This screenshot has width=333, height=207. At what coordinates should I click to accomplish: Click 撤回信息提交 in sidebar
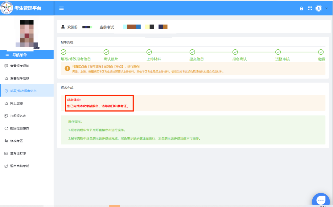coord(19,128)
